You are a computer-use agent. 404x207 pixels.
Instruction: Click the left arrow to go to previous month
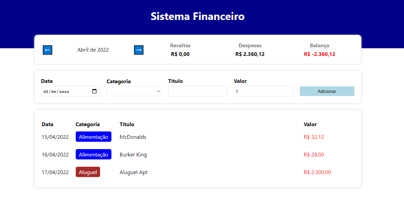pos(47,50)
